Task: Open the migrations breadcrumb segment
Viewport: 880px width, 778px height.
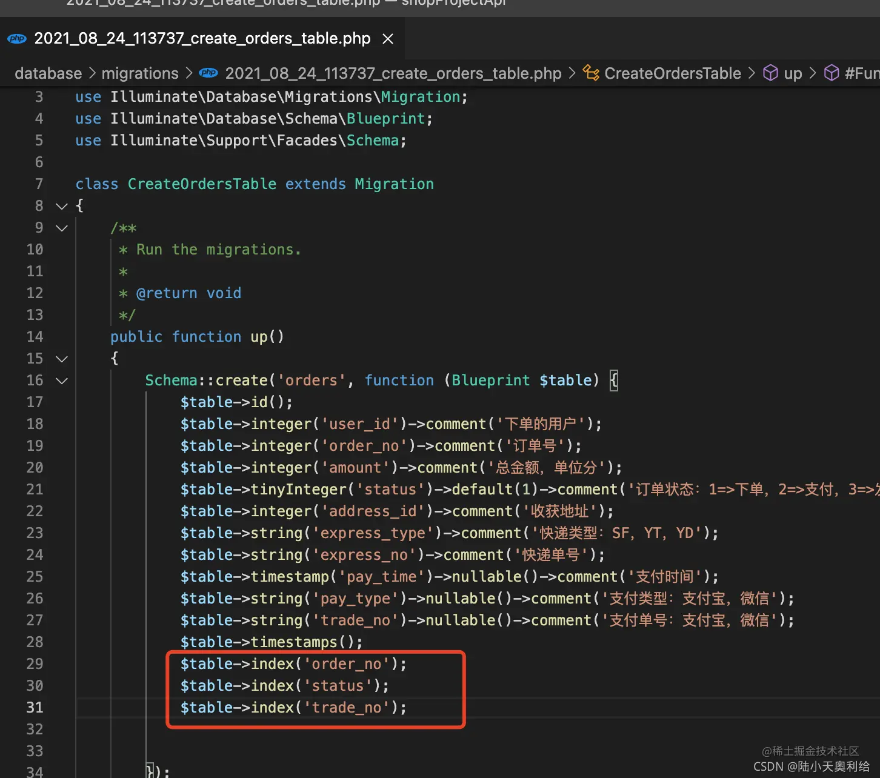Action: [140, 73]
